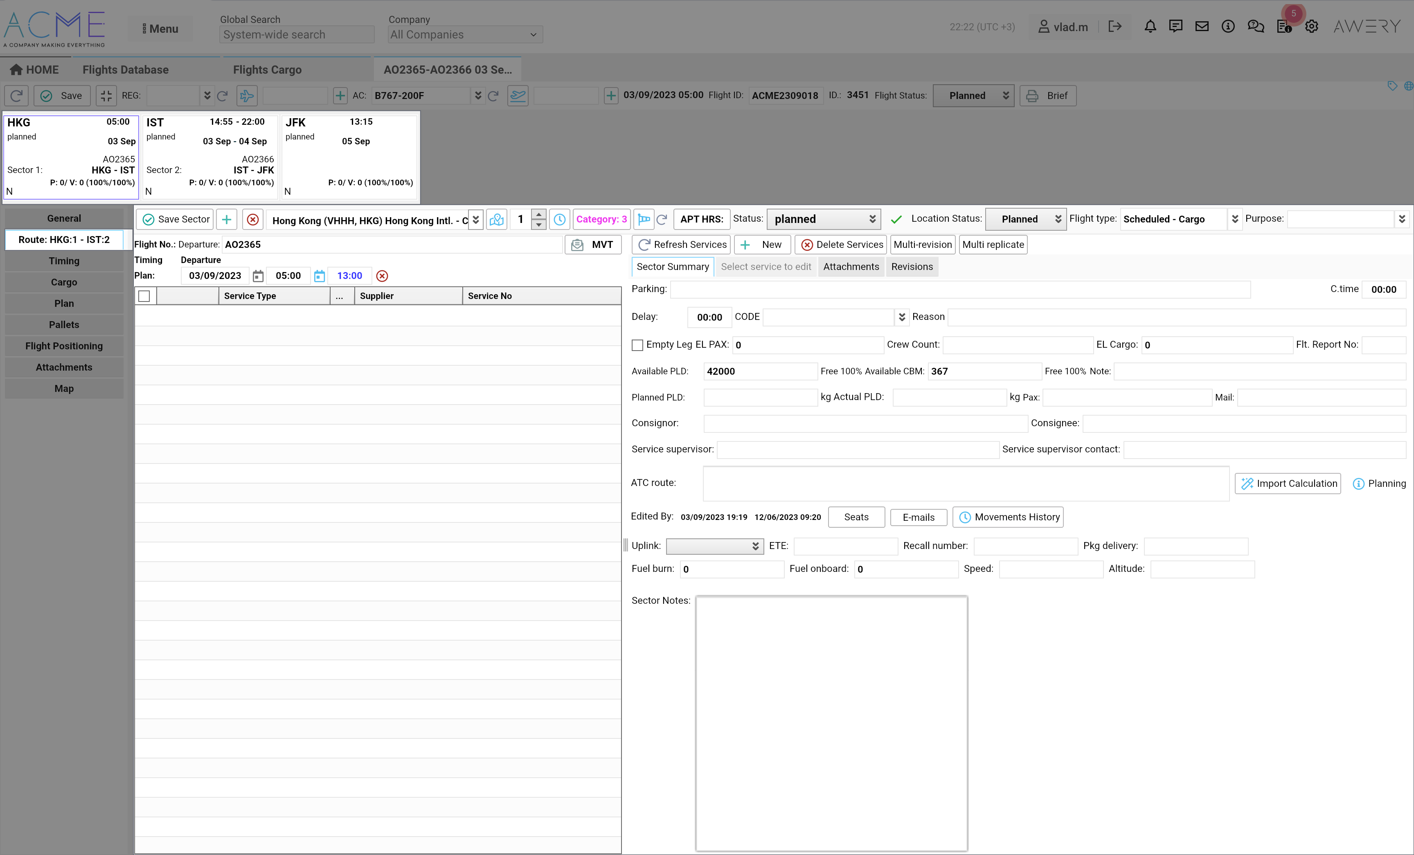Screen dimensions: 1414x855
Task: Toggle the Empty Leg checkbox
Action: [637, 345]
